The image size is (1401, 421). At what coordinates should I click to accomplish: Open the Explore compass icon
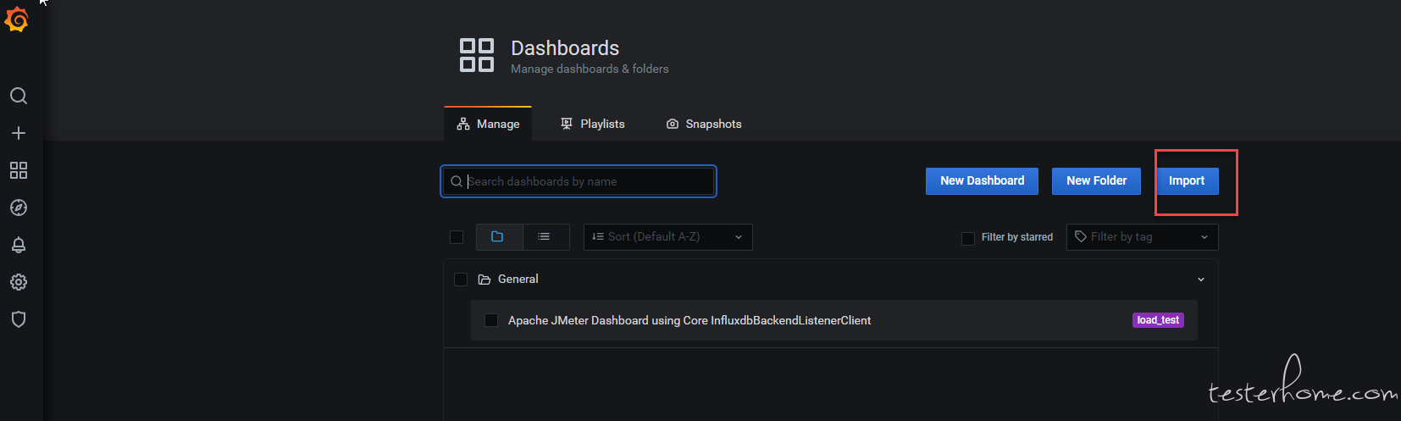pos(19,208)
